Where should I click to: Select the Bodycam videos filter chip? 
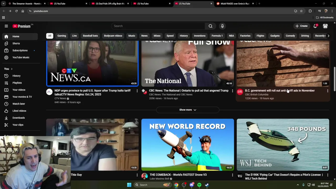[x=113, y=36]
